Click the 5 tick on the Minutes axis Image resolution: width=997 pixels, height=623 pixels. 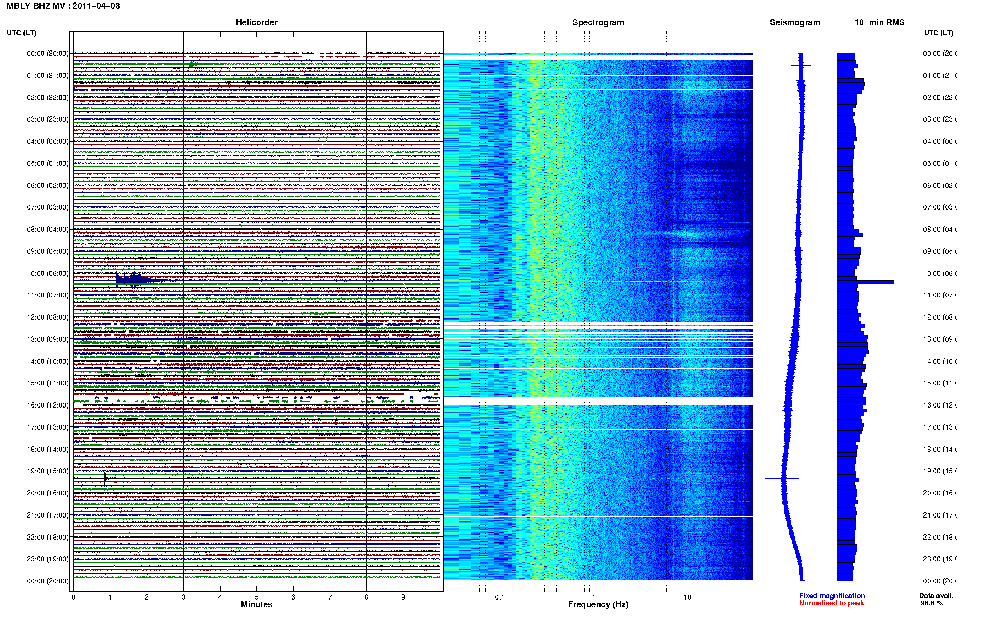257,597
